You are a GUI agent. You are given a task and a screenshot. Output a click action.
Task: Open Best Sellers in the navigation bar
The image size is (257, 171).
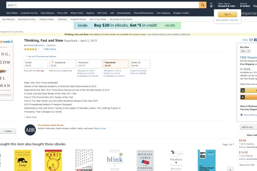[x=12, y=13]
